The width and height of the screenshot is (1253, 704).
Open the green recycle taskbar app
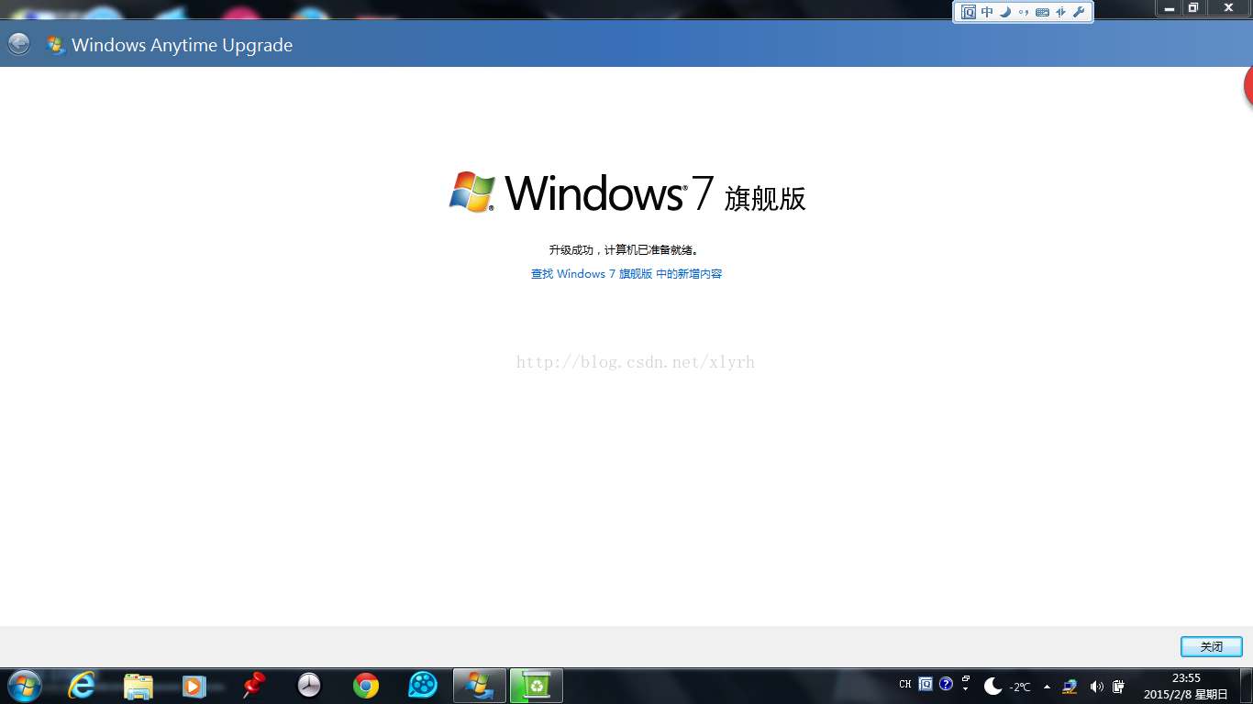[x=536, y=686]
